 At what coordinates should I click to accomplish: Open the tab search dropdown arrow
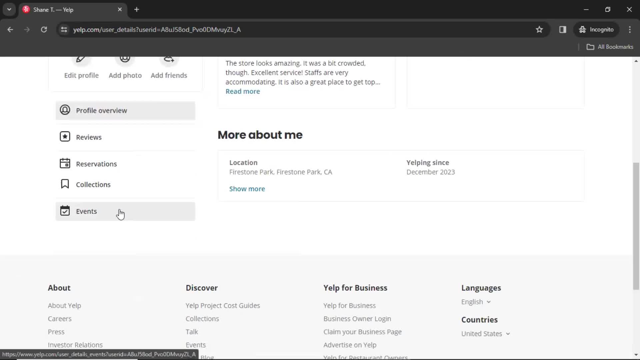[9, 10]
